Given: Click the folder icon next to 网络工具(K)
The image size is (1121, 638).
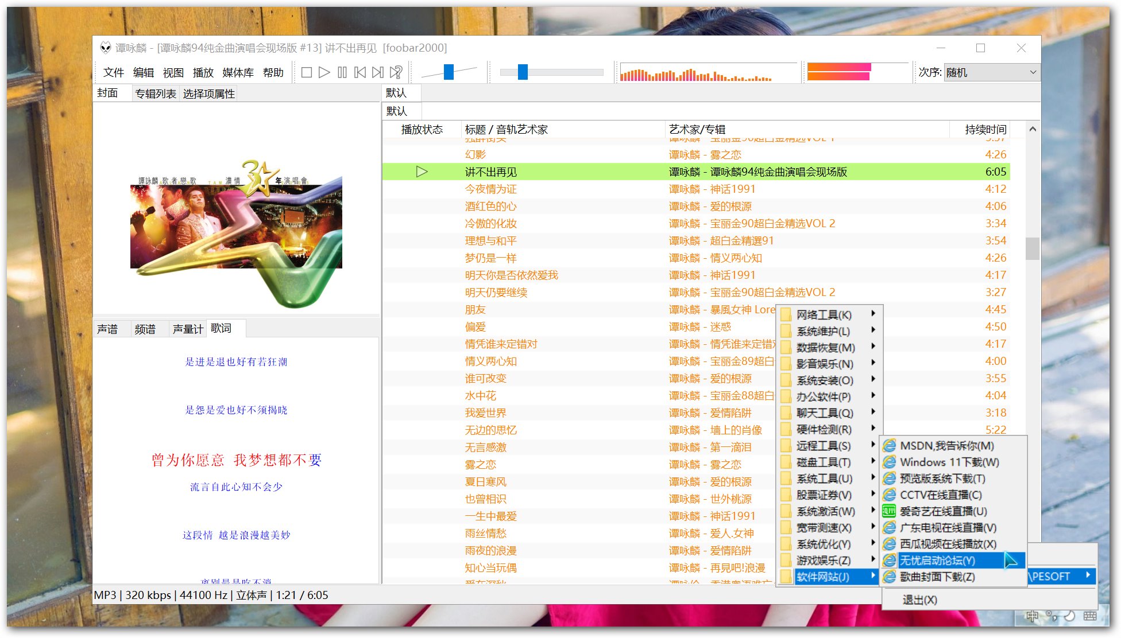Looking at the screenshot, I should tap(786, 315).
